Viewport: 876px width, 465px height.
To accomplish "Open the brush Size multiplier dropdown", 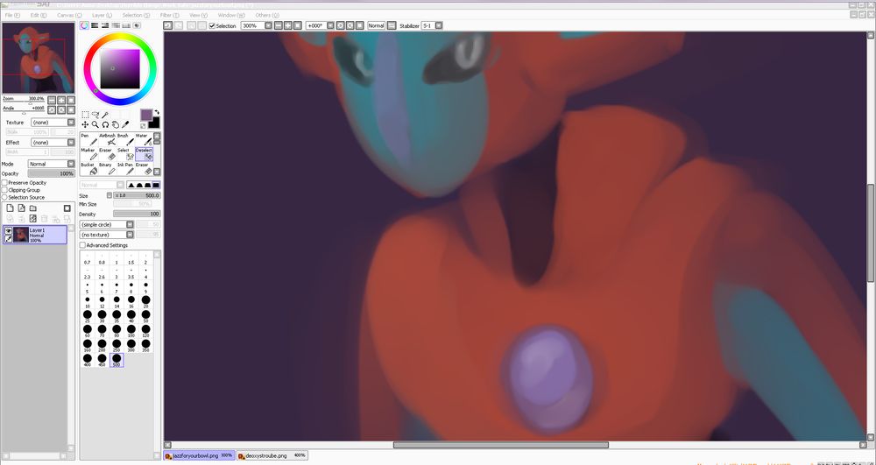I will pos(109,195).
